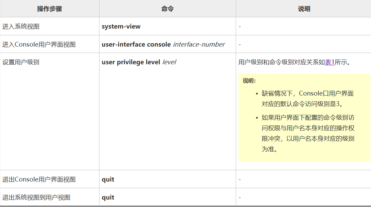The image size is (371, 207).
Task: Click the system-view command text
Action: 121,27
